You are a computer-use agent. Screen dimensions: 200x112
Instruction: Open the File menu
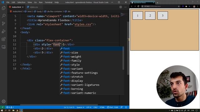(x=8, y=2)
